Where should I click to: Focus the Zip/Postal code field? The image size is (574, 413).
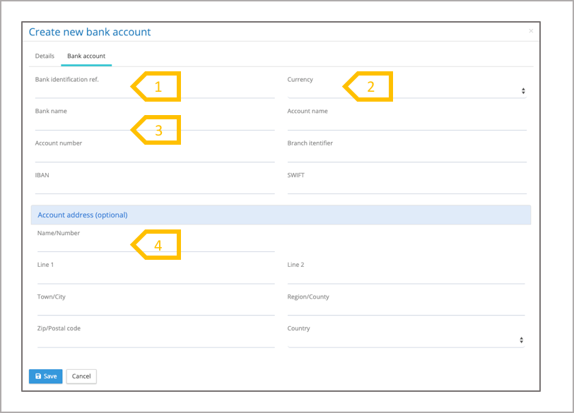click(x=156, y=340)
